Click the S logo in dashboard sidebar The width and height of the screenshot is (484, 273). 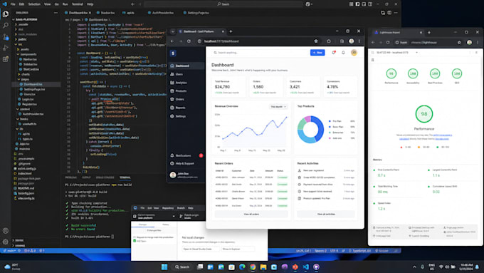[x=173, y=53]
